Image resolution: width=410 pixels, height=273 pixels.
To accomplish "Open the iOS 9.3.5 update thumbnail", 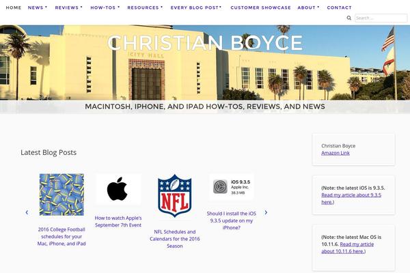I will click(x=232, y=187).
